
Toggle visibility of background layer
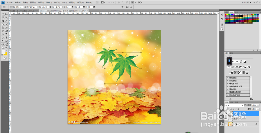[226, 124]
